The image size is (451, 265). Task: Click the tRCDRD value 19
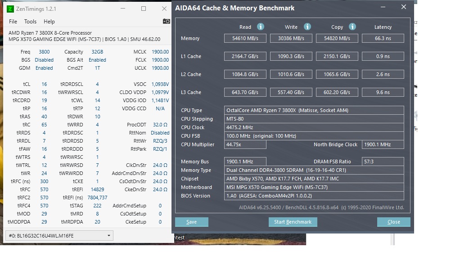point(44,100)
